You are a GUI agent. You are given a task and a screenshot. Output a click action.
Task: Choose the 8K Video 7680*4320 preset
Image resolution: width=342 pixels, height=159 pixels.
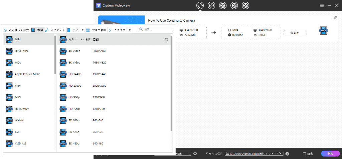pos(114,63)
